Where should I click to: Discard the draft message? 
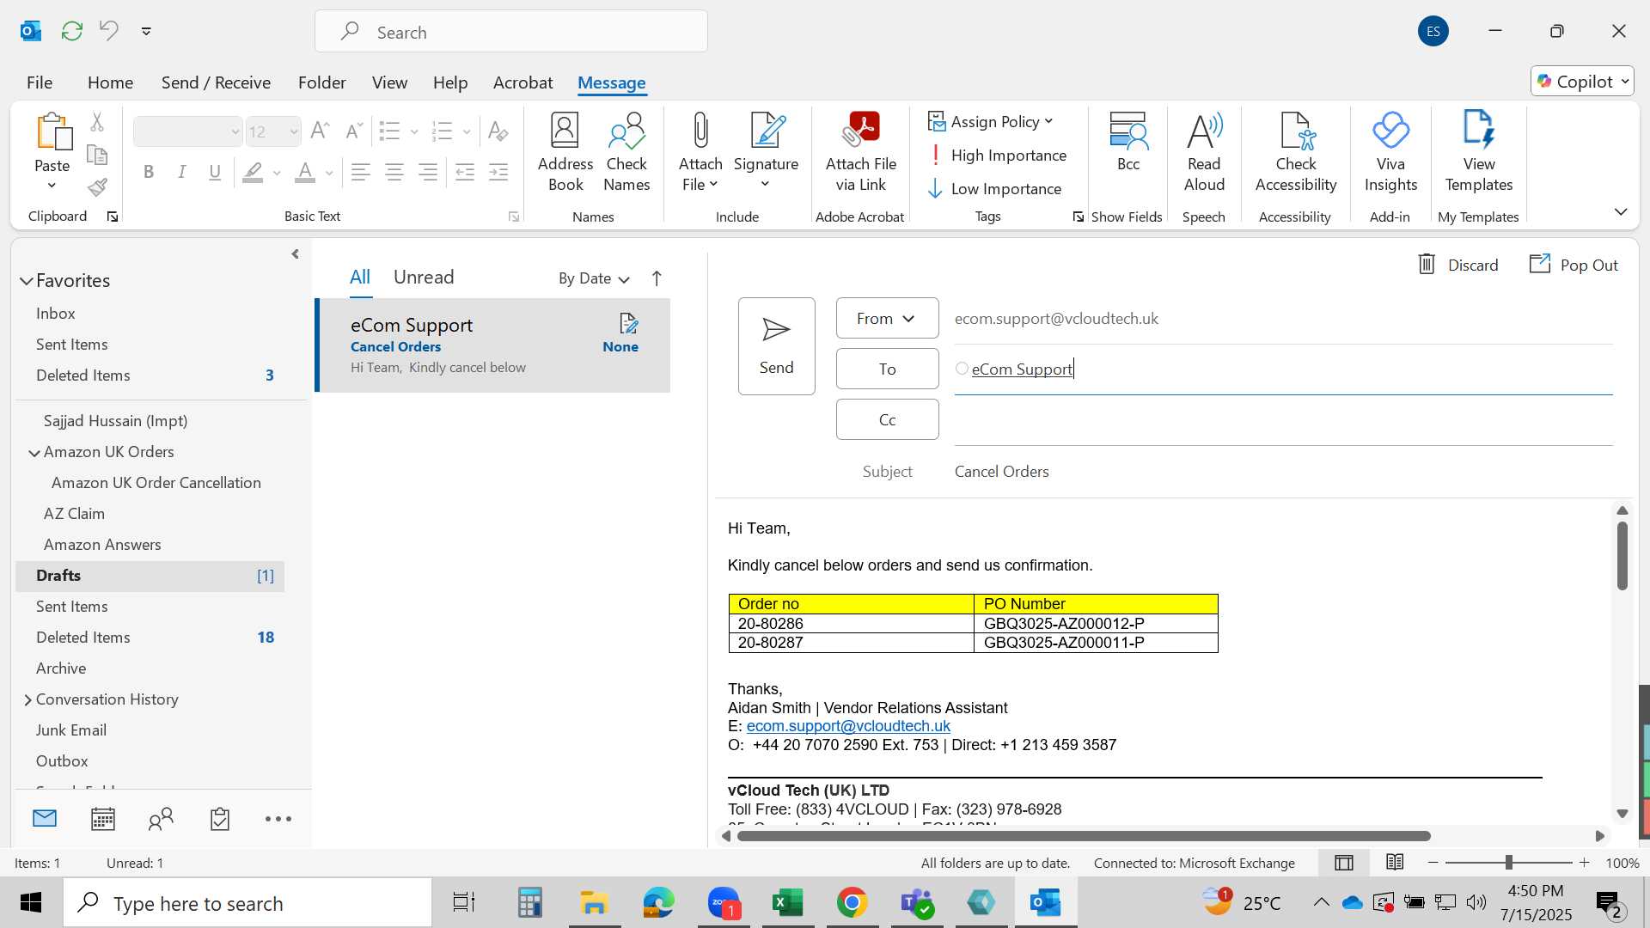1457,265
